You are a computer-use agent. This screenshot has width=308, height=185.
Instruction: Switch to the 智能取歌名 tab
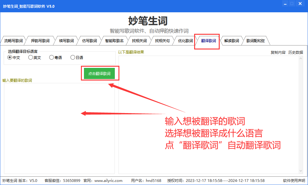coord(114,41)
